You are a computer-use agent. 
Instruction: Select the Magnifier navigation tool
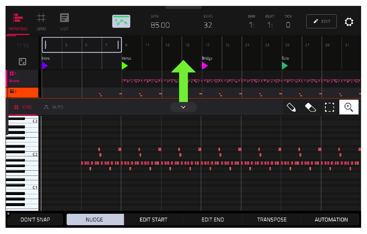[349, 107]
